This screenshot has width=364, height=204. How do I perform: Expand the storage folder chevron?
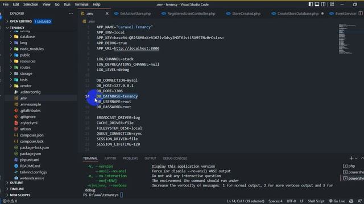[11, 74]
